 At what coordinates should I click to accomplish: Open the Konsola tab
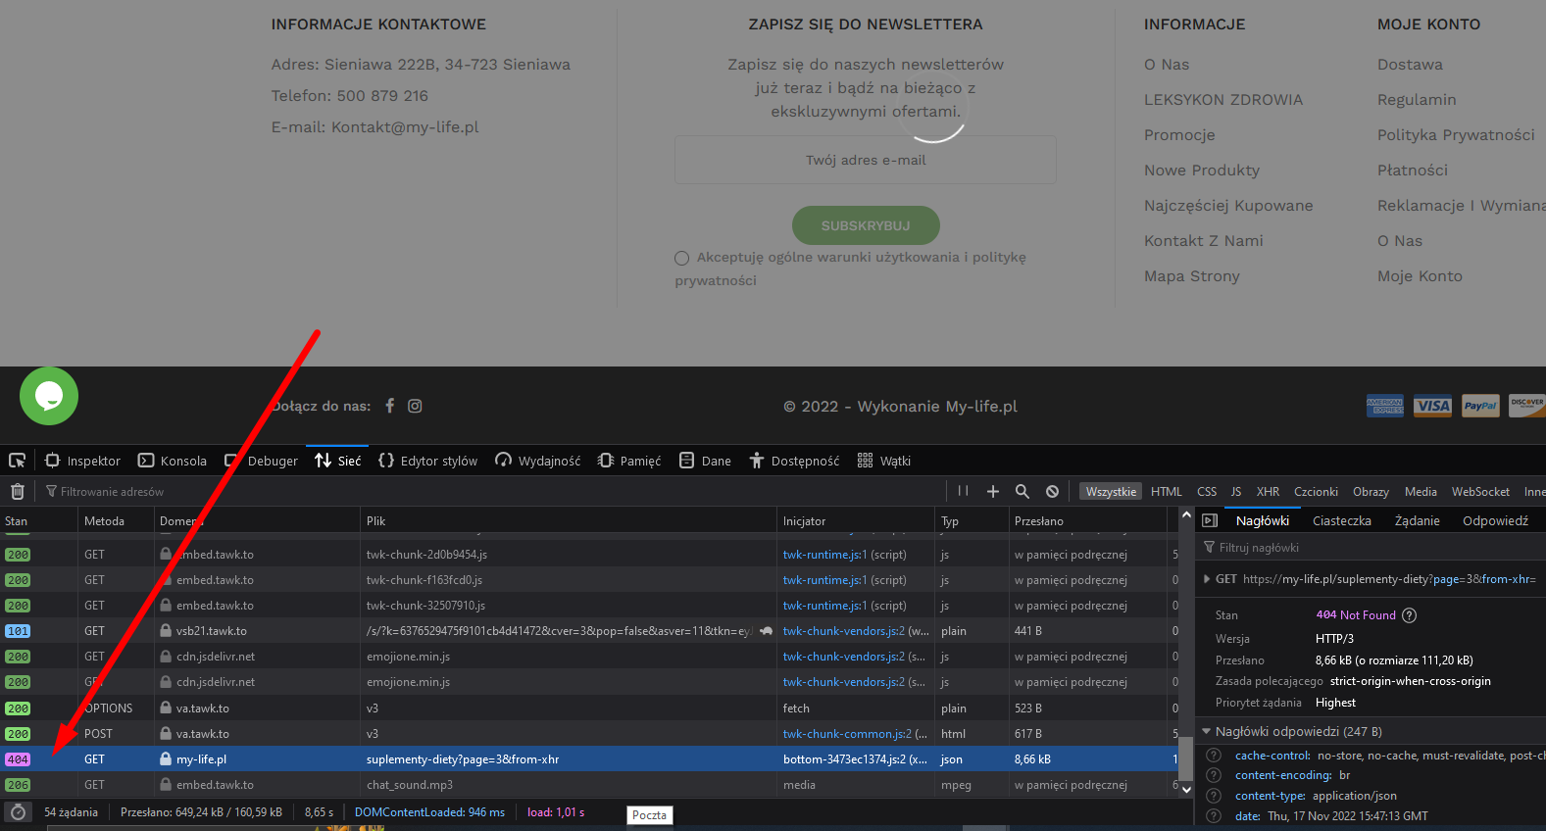[x=173, y=461]
